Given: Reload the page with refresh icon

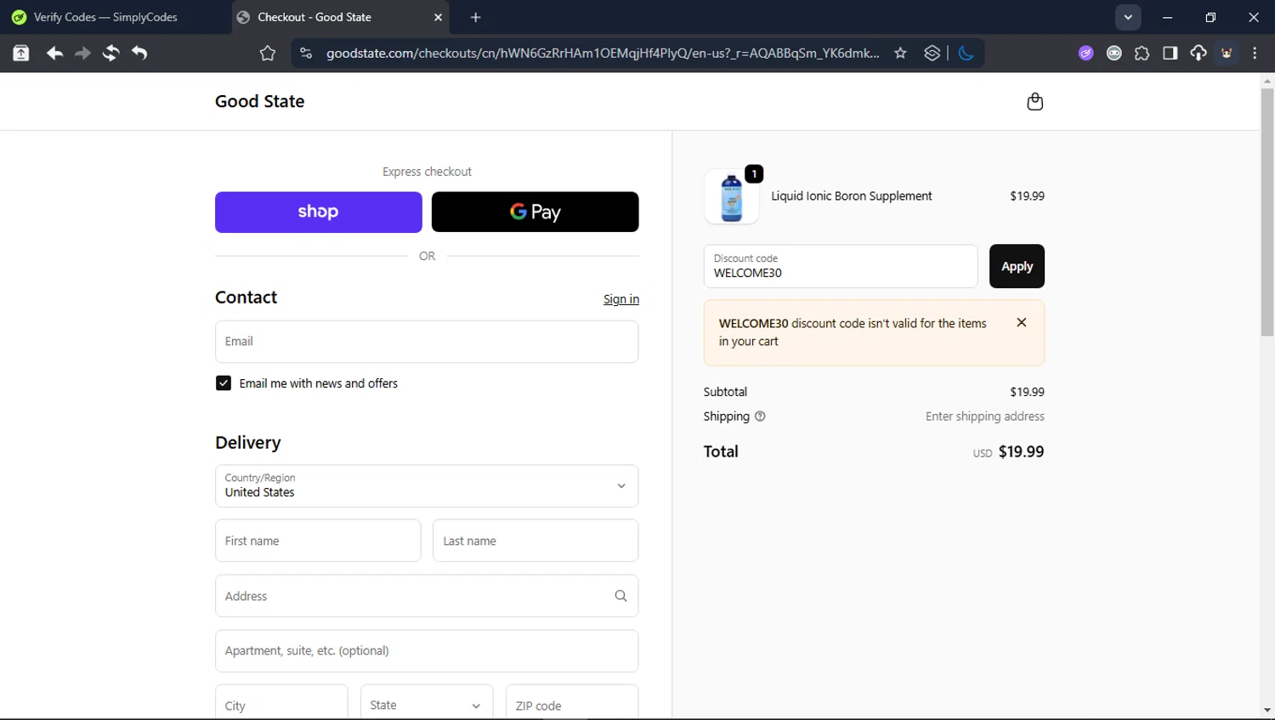Looking at the screenshot, I should [x=110, y=54].
